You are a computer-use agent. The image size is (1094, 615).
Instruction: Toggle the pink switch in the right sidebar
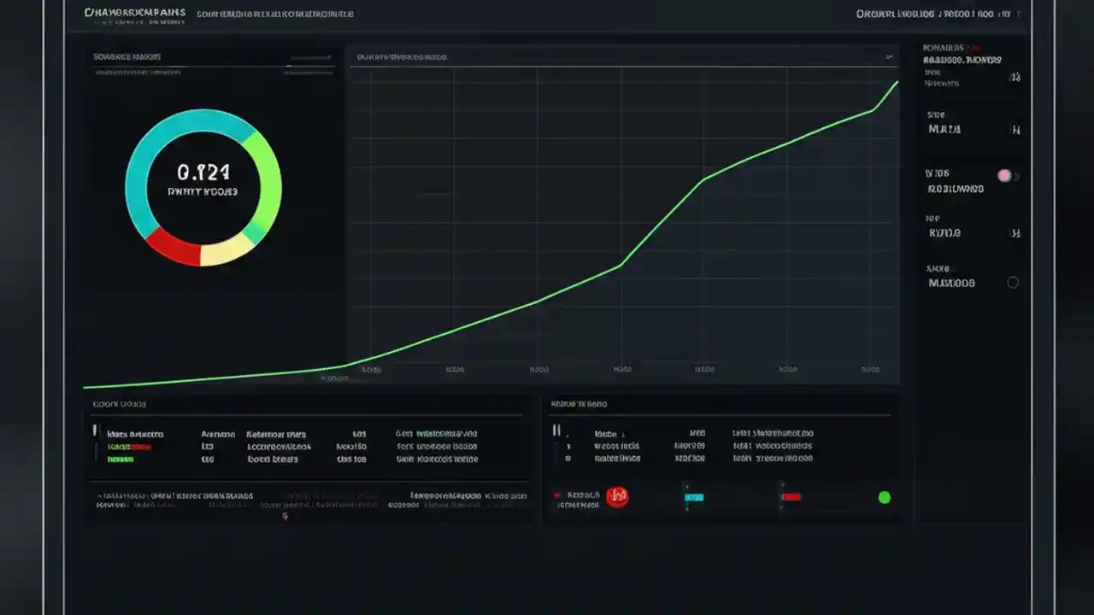pyautogui.click(x=1004, y=175)
